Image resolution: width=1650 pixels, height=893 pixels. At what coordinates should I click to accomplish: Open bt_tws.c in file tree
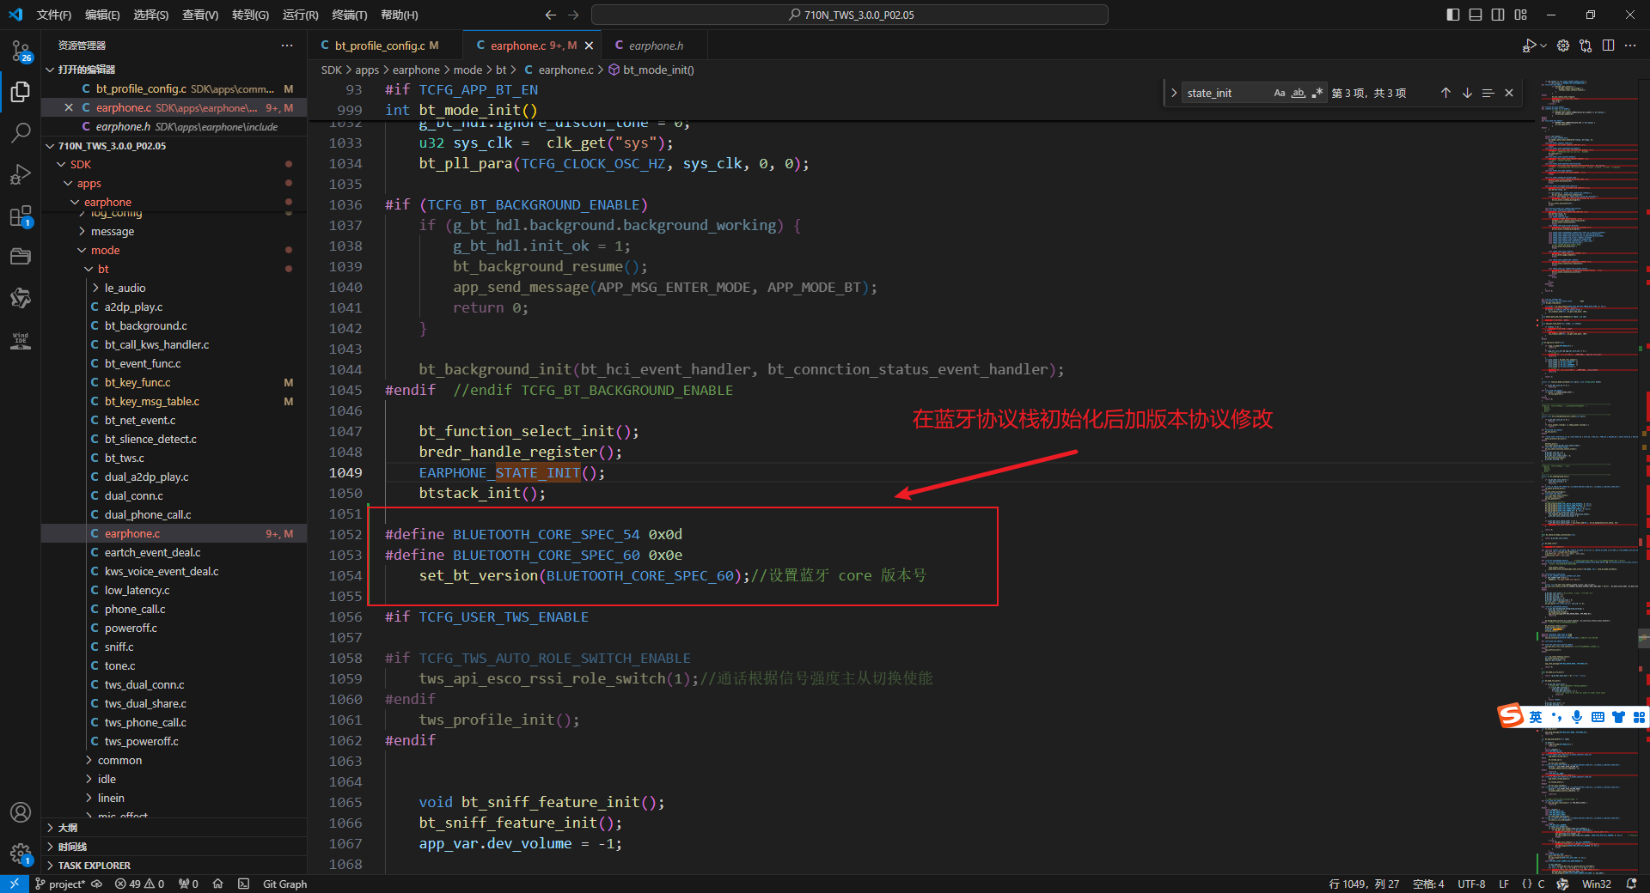pyautogui.click(x=124, y=458)
